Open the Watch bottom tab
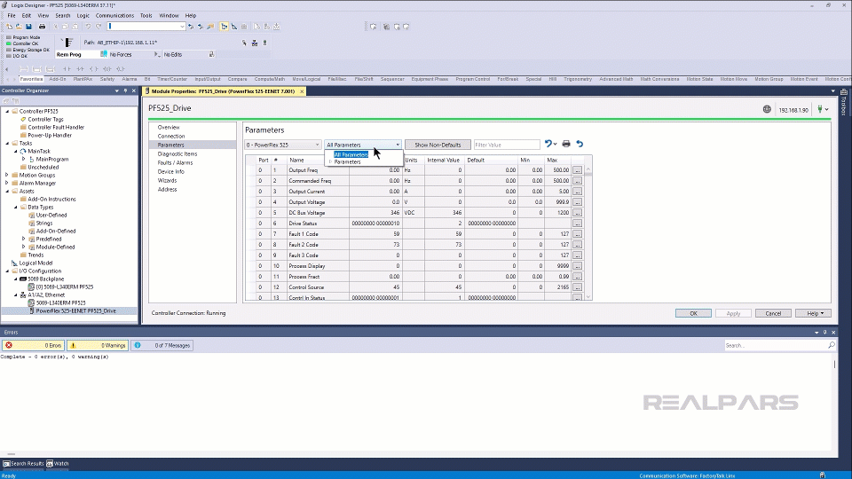Viewport: 852px width, 479px height. tap(58, 464)
